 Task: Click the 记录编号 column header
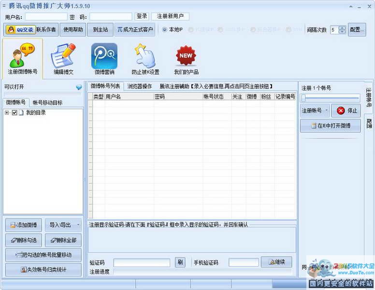pyautogui.click(x=285, y=97)
